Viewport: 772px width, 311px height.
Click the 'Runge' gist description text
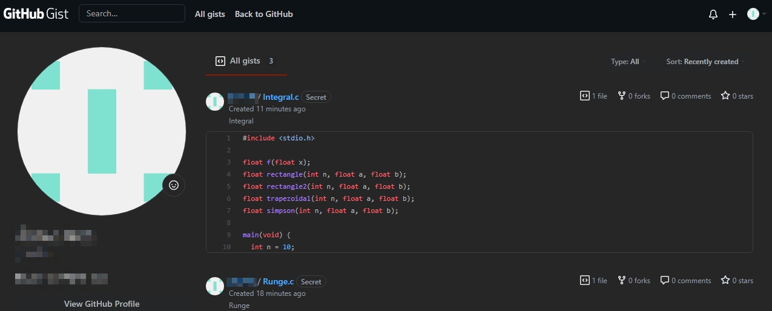(x=239, y=306)
